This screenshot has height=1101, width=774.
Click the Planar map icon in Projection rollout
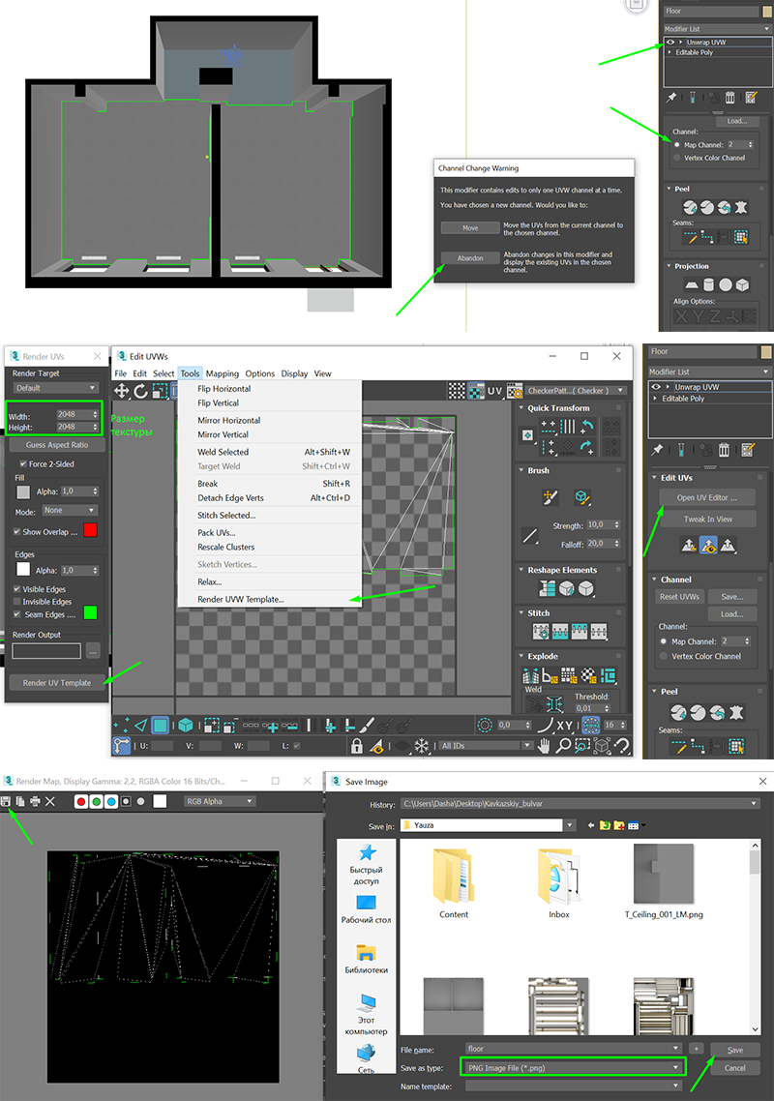pos(692,284)
